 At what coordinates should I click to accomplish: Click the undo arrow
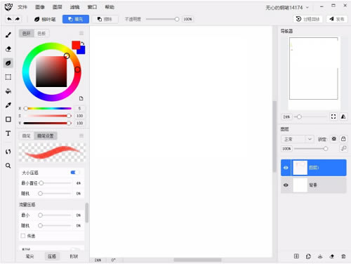[9, 19]
